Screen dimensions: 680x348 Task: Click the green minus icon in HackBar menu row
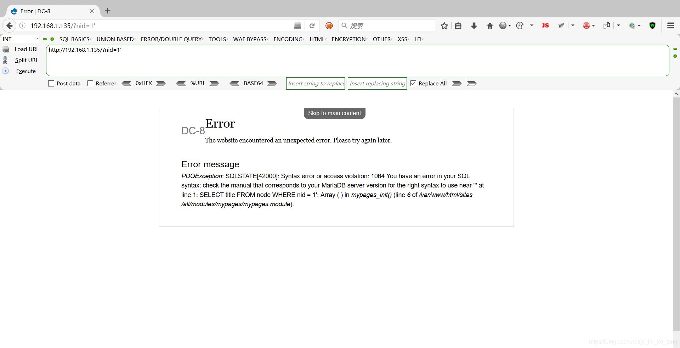(45, 39)
